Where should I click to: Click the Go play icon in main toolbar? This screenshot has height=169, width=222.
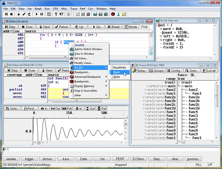pyautogui.click(x=36, y=14)
